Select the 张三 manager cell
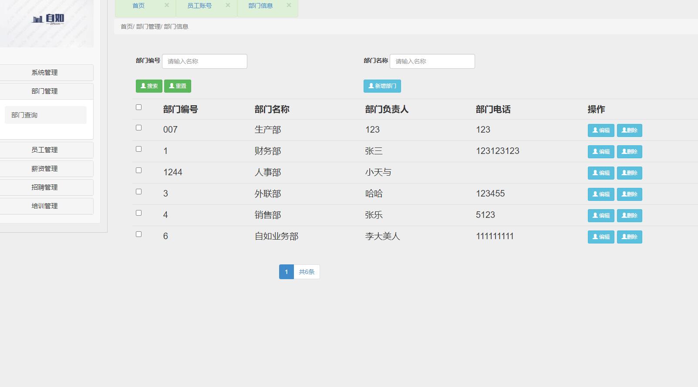This screenshot has height=387, width=698. pyautogui.click(x=374, y=151)
